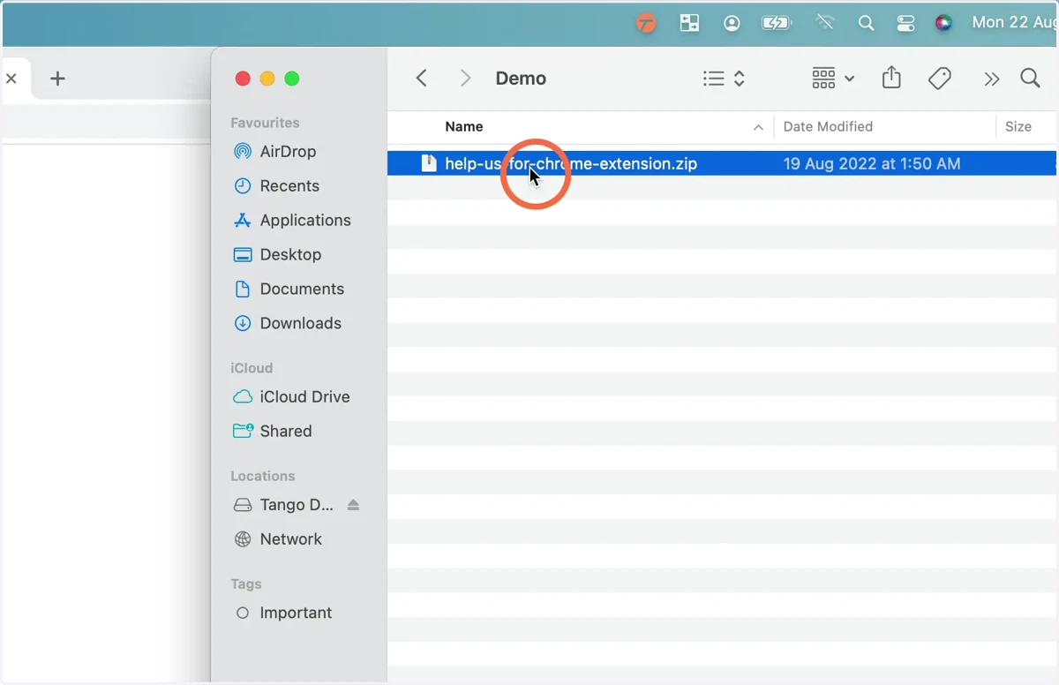Open Recents in the sidebar
The height and width of the screenshot is (685, 1059).
(276, 186)
